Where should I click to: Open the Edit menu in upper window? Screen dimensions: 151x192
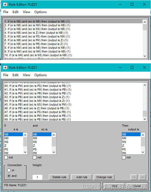[x=16, y=12]
